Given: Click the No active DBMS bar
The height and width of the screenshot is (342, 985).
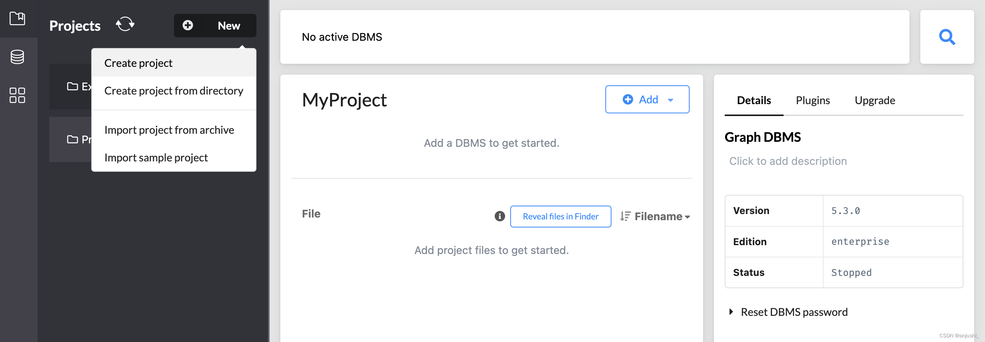Looking at the screenshot, I should 595,37.
